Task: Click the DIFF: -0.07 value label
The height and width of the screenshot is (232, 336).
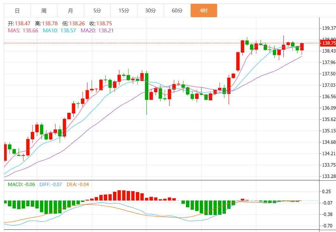Action: click(x=51, y=184)
